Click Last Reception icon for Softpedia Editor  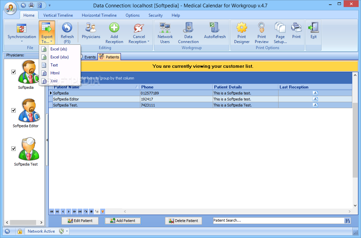[x=315, y=99]
